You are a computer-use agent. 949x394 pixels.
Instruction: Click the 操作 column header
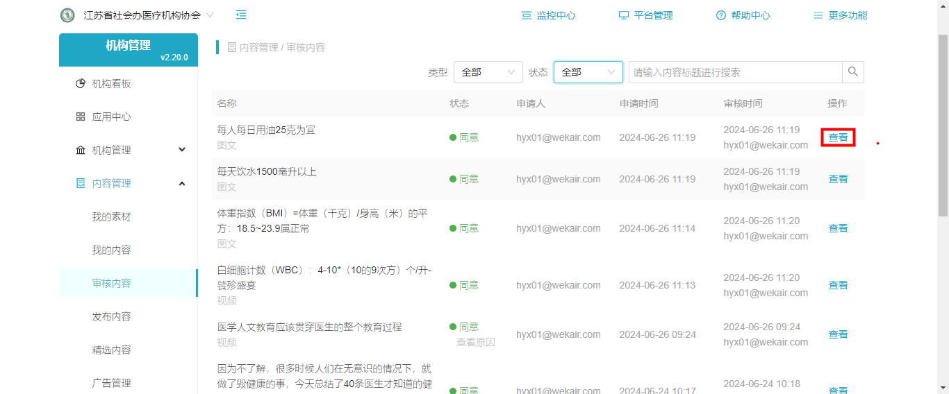point(837,103)
